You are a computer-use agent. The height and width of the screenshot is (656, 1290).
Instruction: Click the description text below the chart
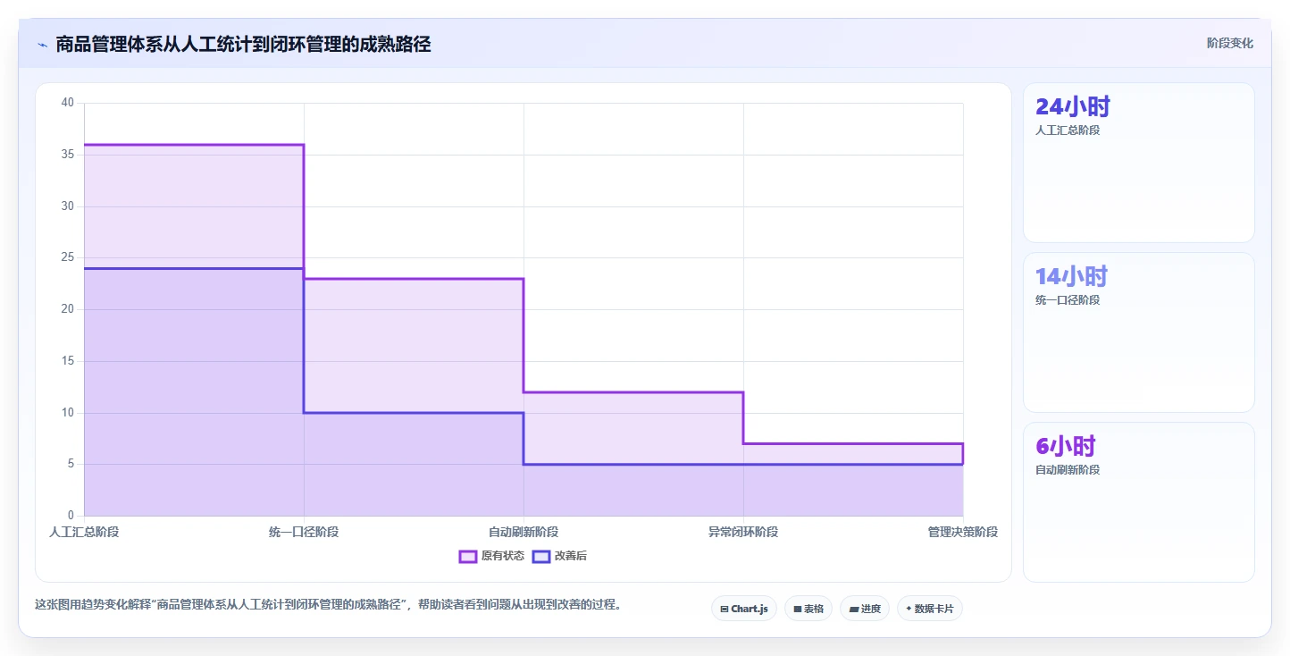pyautogui.click(x=328, y=605)
